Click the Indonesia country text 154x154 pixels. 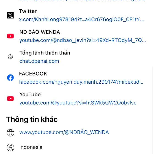click(31, 147)
